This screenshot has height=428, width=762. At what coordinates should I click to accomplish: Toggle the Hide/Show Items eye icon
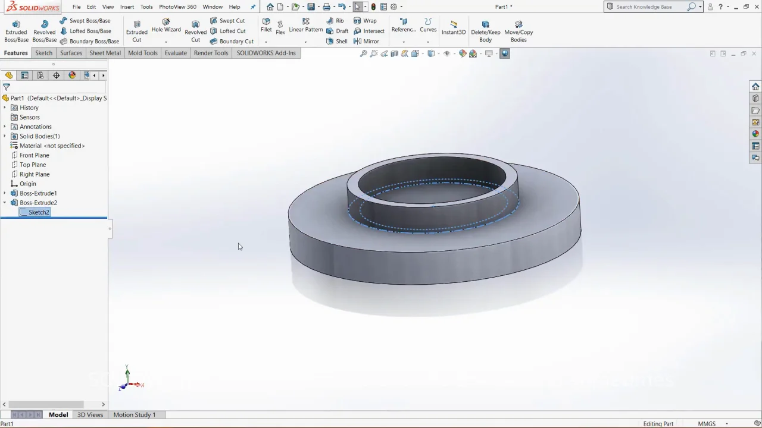[x=447, y=53]
